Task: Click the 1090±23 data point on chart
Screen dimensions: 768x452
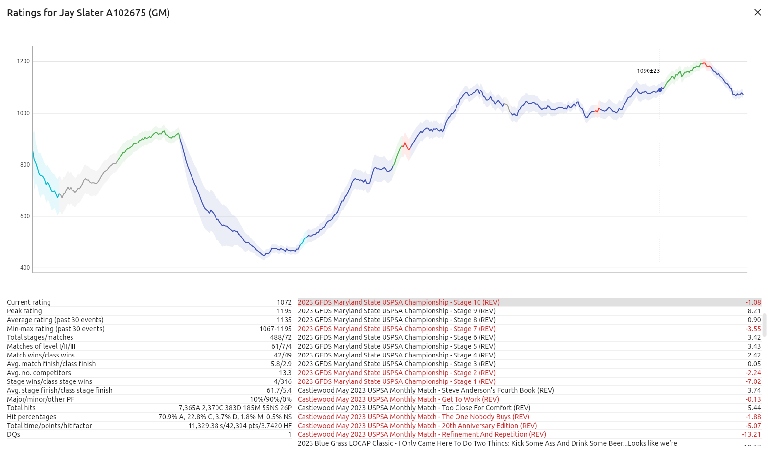Action: 660,90
